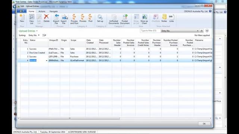Screen dimensions: 239x134
Task: Click the Origin column header
Action: pos(65,42)
